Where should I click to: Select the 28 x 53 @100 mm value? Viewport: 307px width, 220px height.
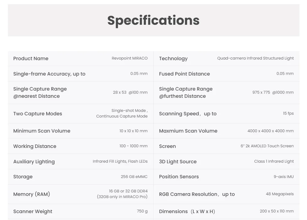click(130, 92)
